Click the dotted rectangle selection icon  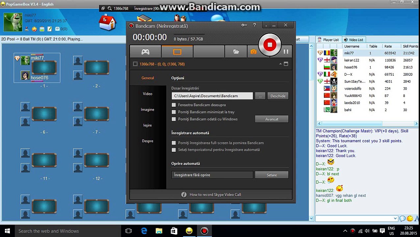(135, 64)
